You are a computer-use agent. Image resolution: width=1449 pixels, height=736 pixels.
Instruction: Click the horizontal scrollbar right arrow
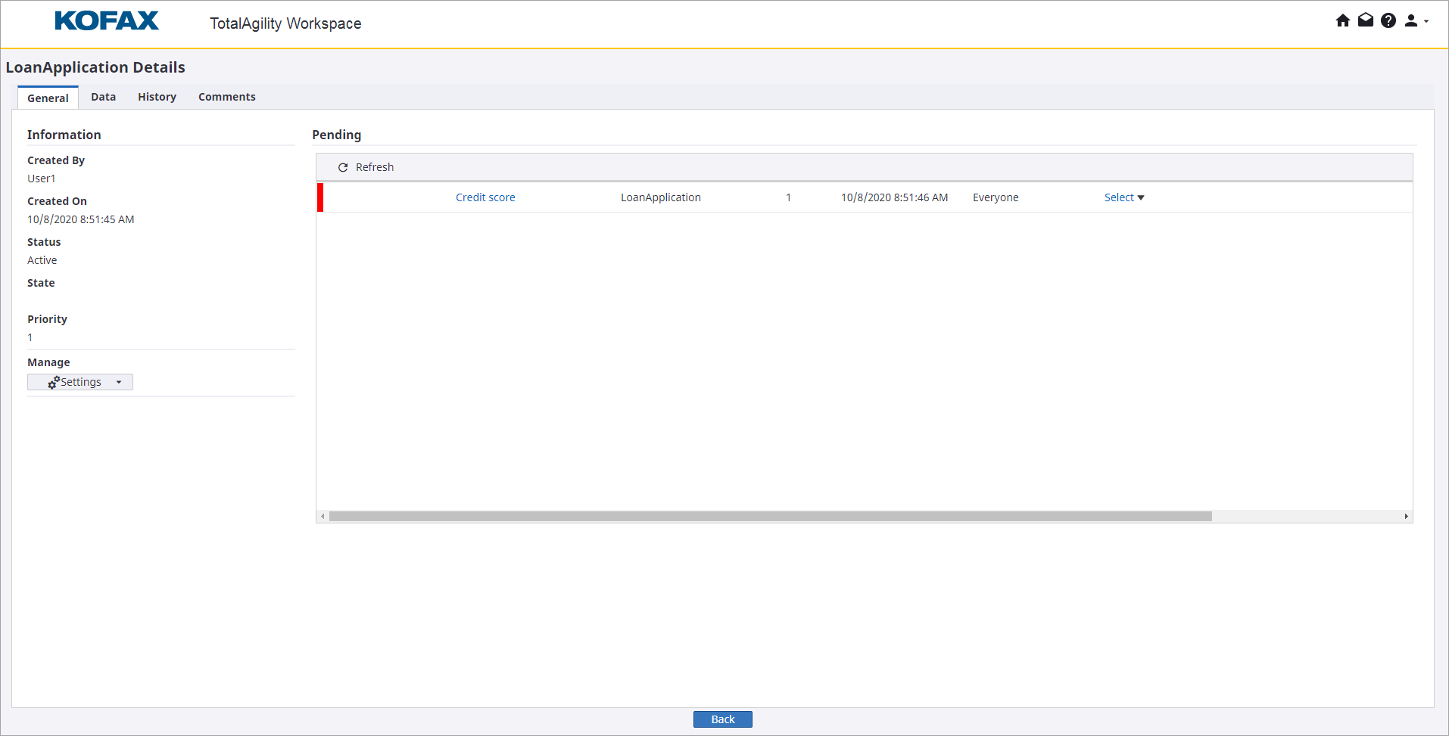tap(1406, 517)
